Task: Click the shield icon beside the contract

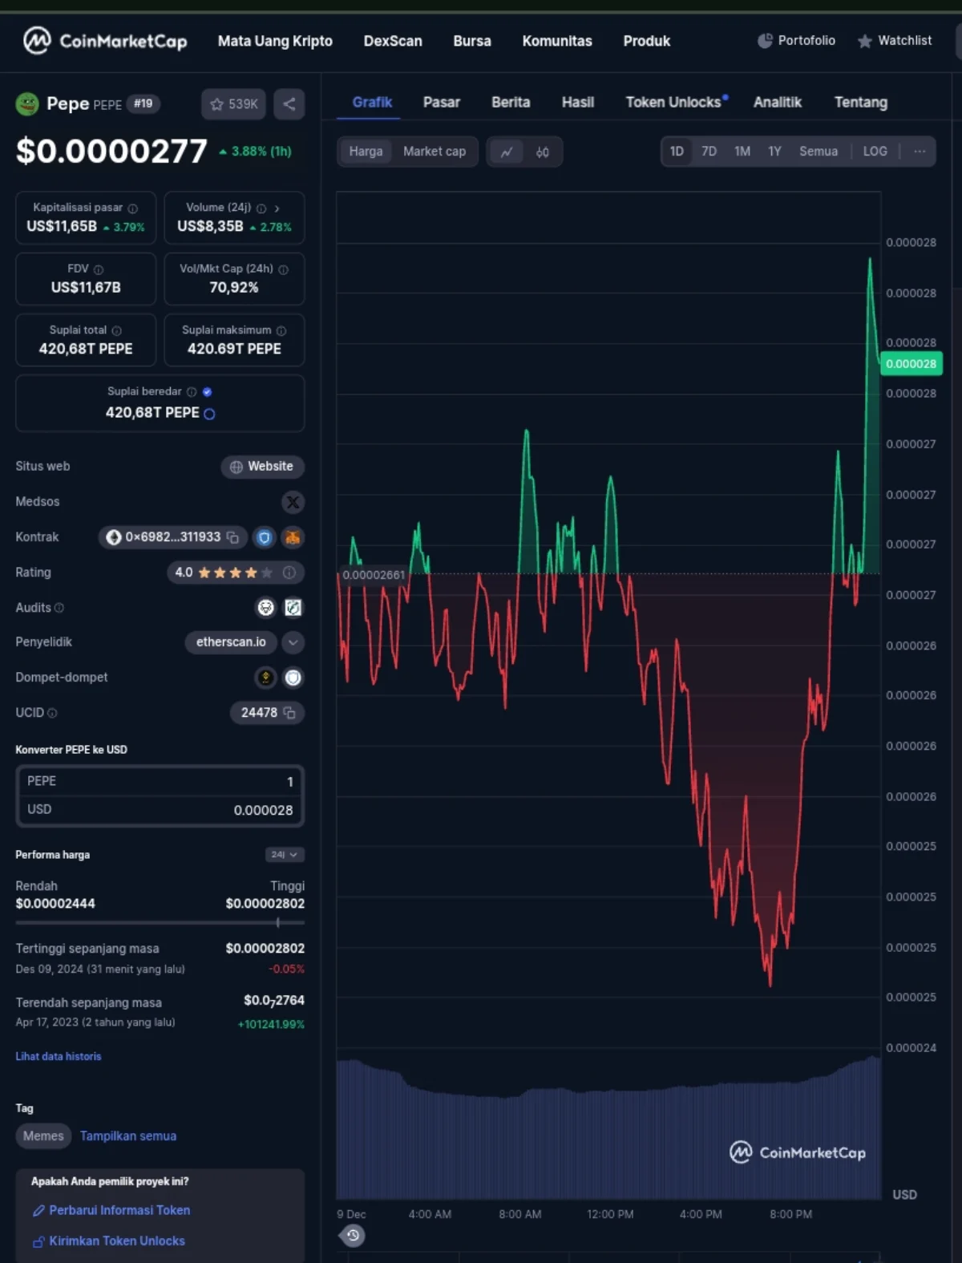Action: pyautogui.click(x=264, y=537)
